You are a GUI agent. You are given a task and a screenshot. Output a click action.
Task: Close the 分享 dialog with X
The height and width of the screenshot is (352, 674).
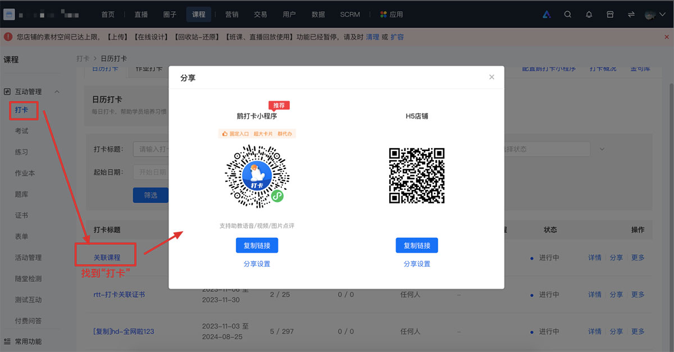pyautogui.click(x=491, y=77)
